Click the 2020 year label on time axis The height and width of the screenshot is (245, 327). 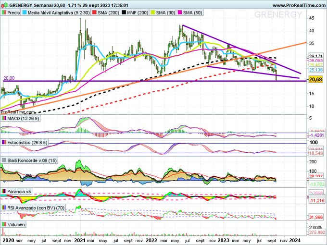tap(8, 240)
